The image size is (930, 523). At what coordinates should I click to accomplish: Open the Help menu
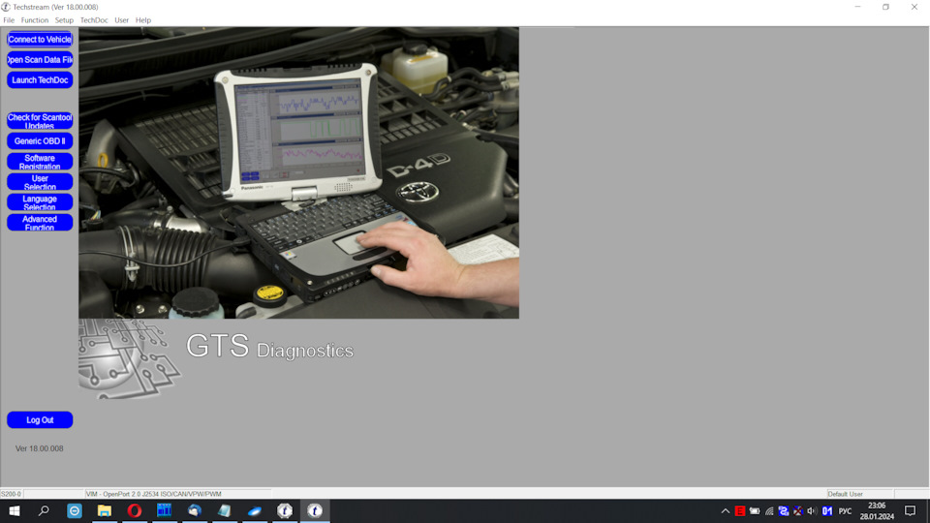[143, 20]
